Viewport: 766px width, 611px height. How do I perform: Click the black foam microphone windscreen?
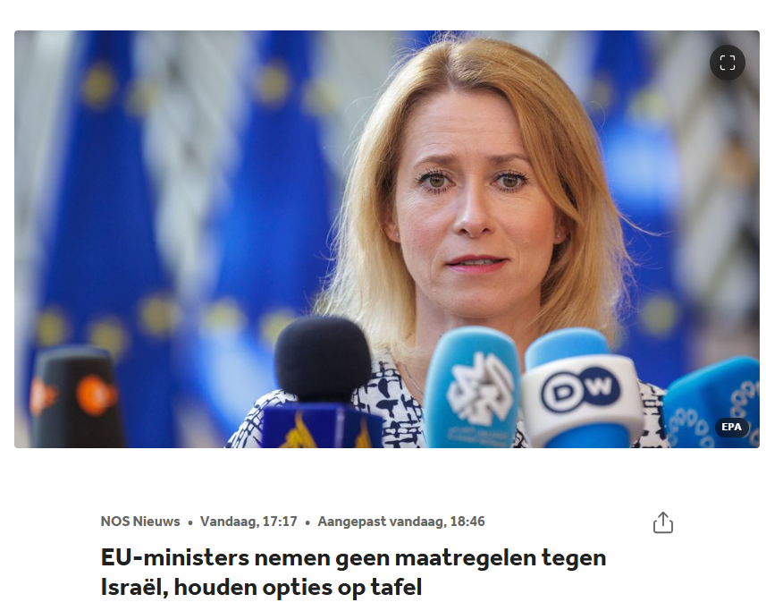pyautogui.click(x=323, y=359)
